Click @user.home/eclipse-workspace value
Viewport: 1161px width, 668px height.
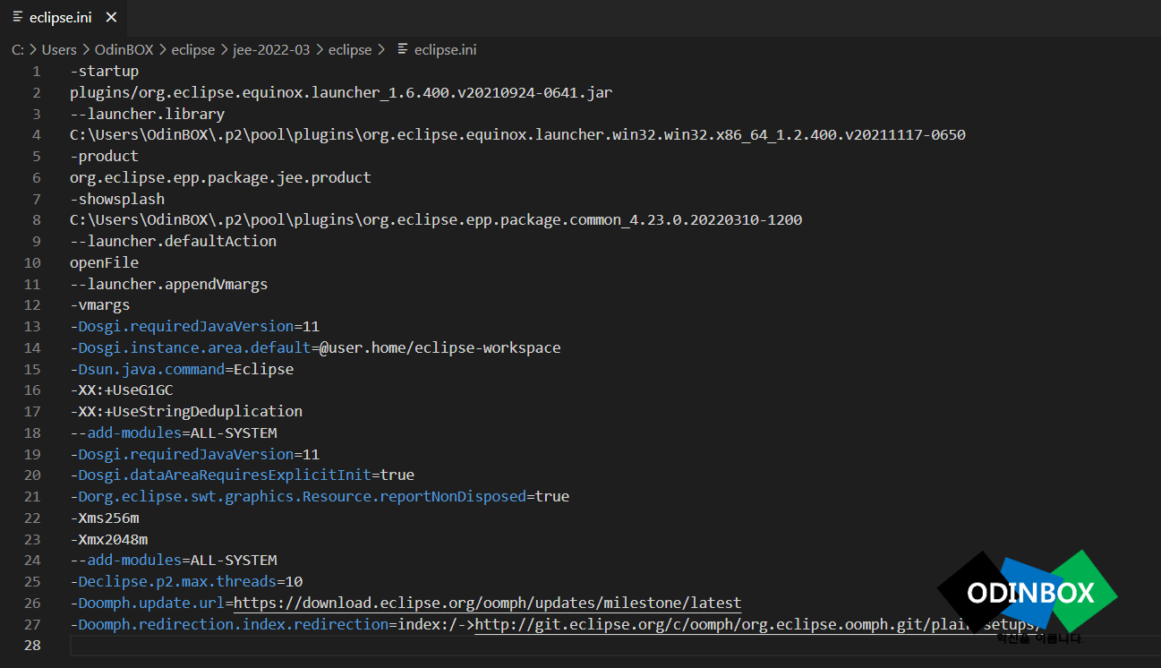[440, 348]
